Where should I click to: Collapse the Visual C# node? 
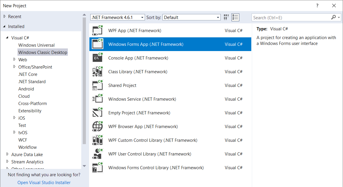point(7,38)
